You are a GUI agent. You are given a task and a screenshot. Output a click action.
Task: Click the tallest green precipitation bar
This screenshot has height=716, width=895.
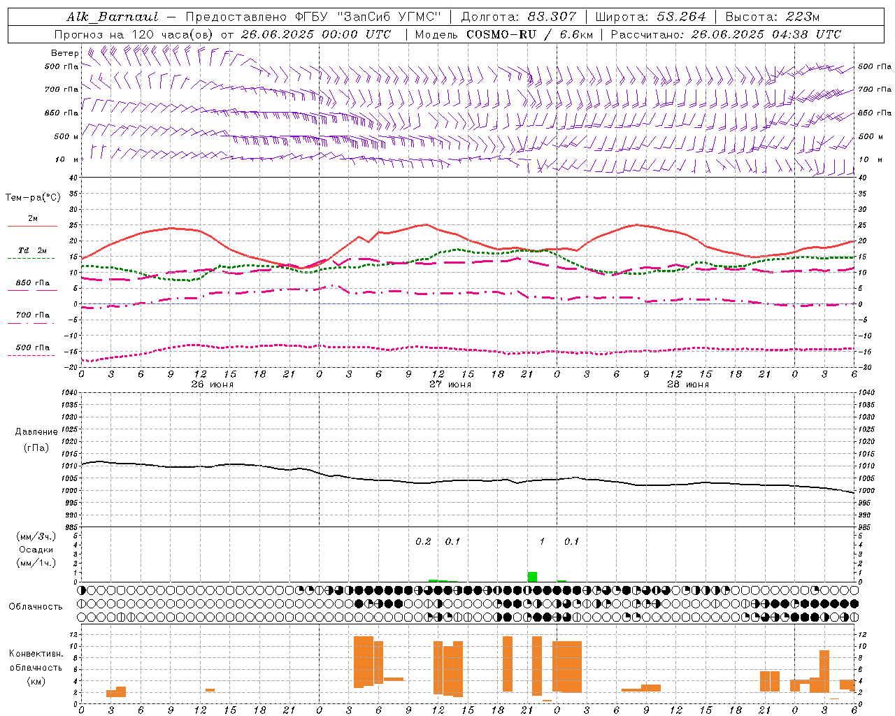pyautogui.click(x=532, y=577)
